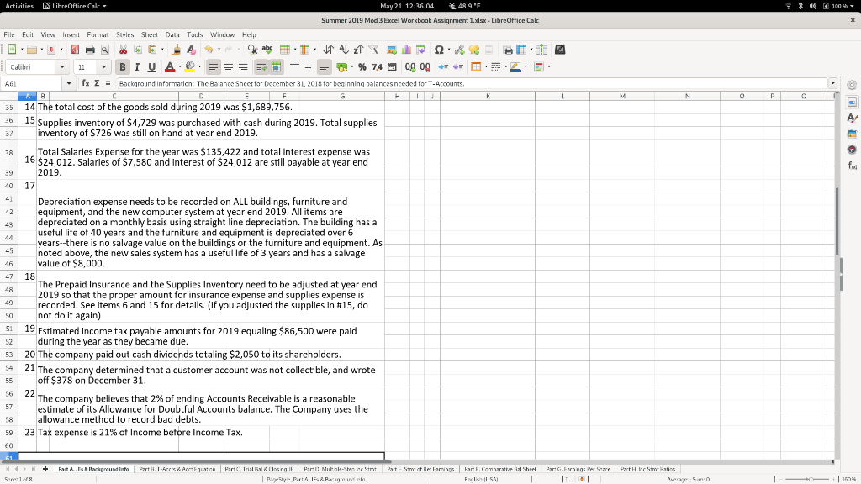
Task: Toggle the spelling check tool
Action: click(x=268, y=50)
